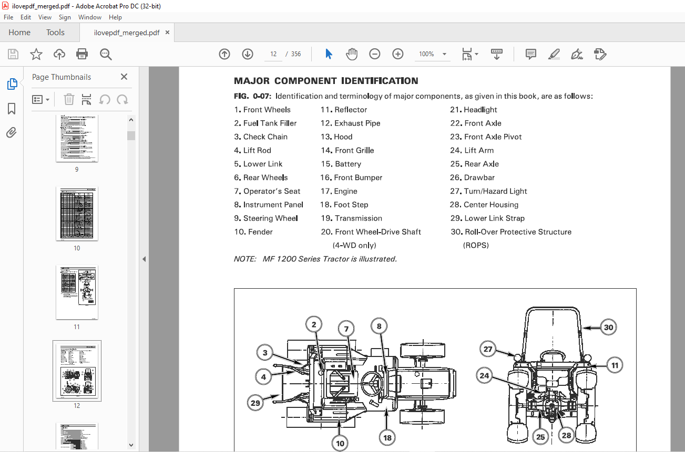
Task: Click the MAJOR COMPONENT IDENTIFICATION heading
Action: [326, 81]
